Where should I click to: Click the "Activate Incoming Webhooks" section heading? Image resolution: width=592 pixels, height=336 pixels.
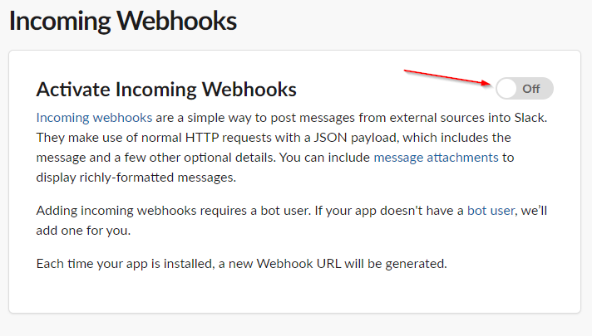pyautogui.click(x=166, y=90)
